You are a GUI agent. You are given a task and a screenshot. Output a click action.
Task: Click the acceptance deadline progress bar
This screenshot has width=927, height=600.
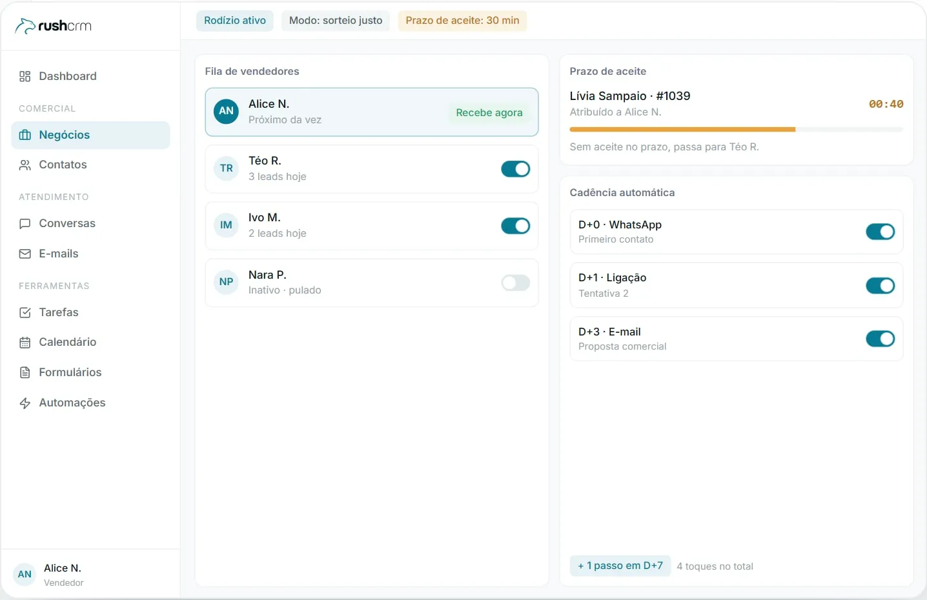pyautogui.click(x=737, y=130)
